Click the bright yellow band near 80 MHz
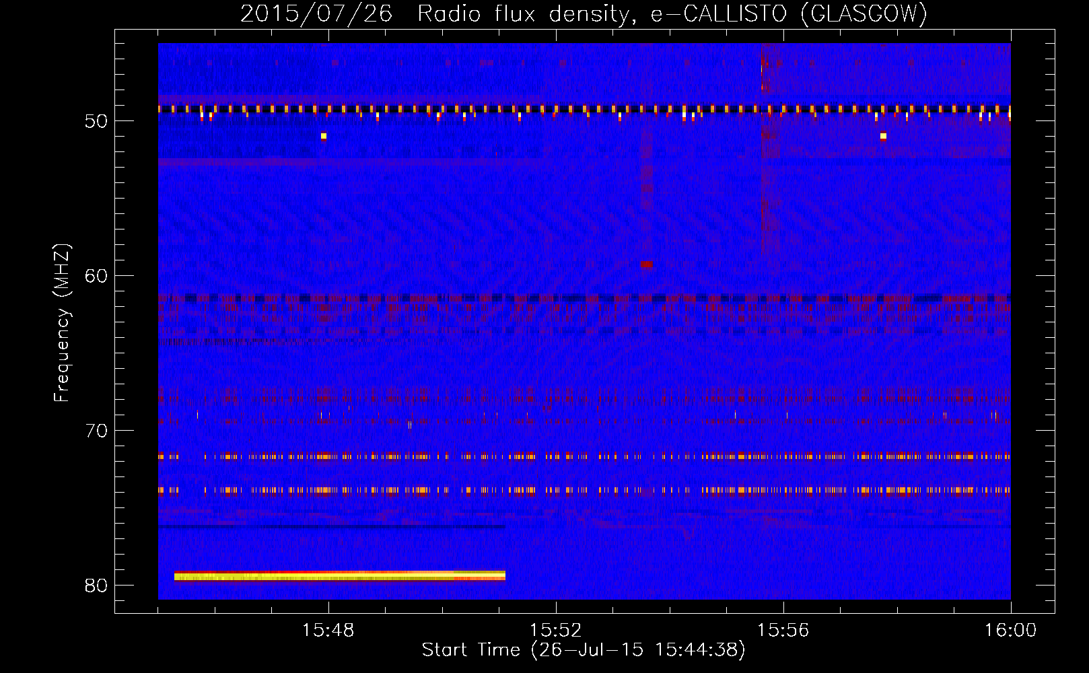Viewport: 1089px width, 673px height. [340, 575]
